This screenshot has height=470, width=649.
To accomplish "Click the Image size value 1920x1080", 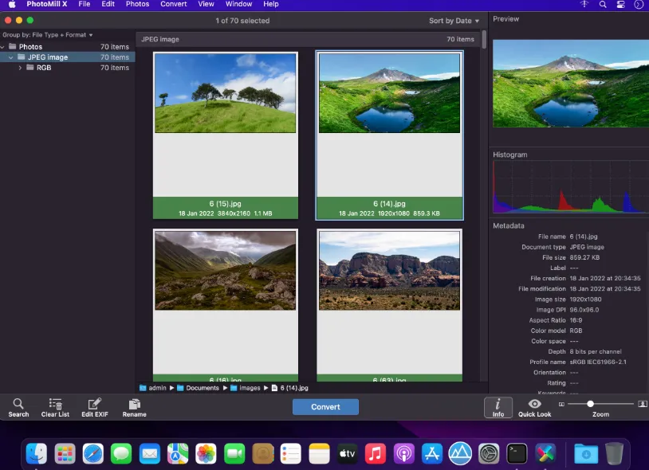I will click(x=585, y=299).
